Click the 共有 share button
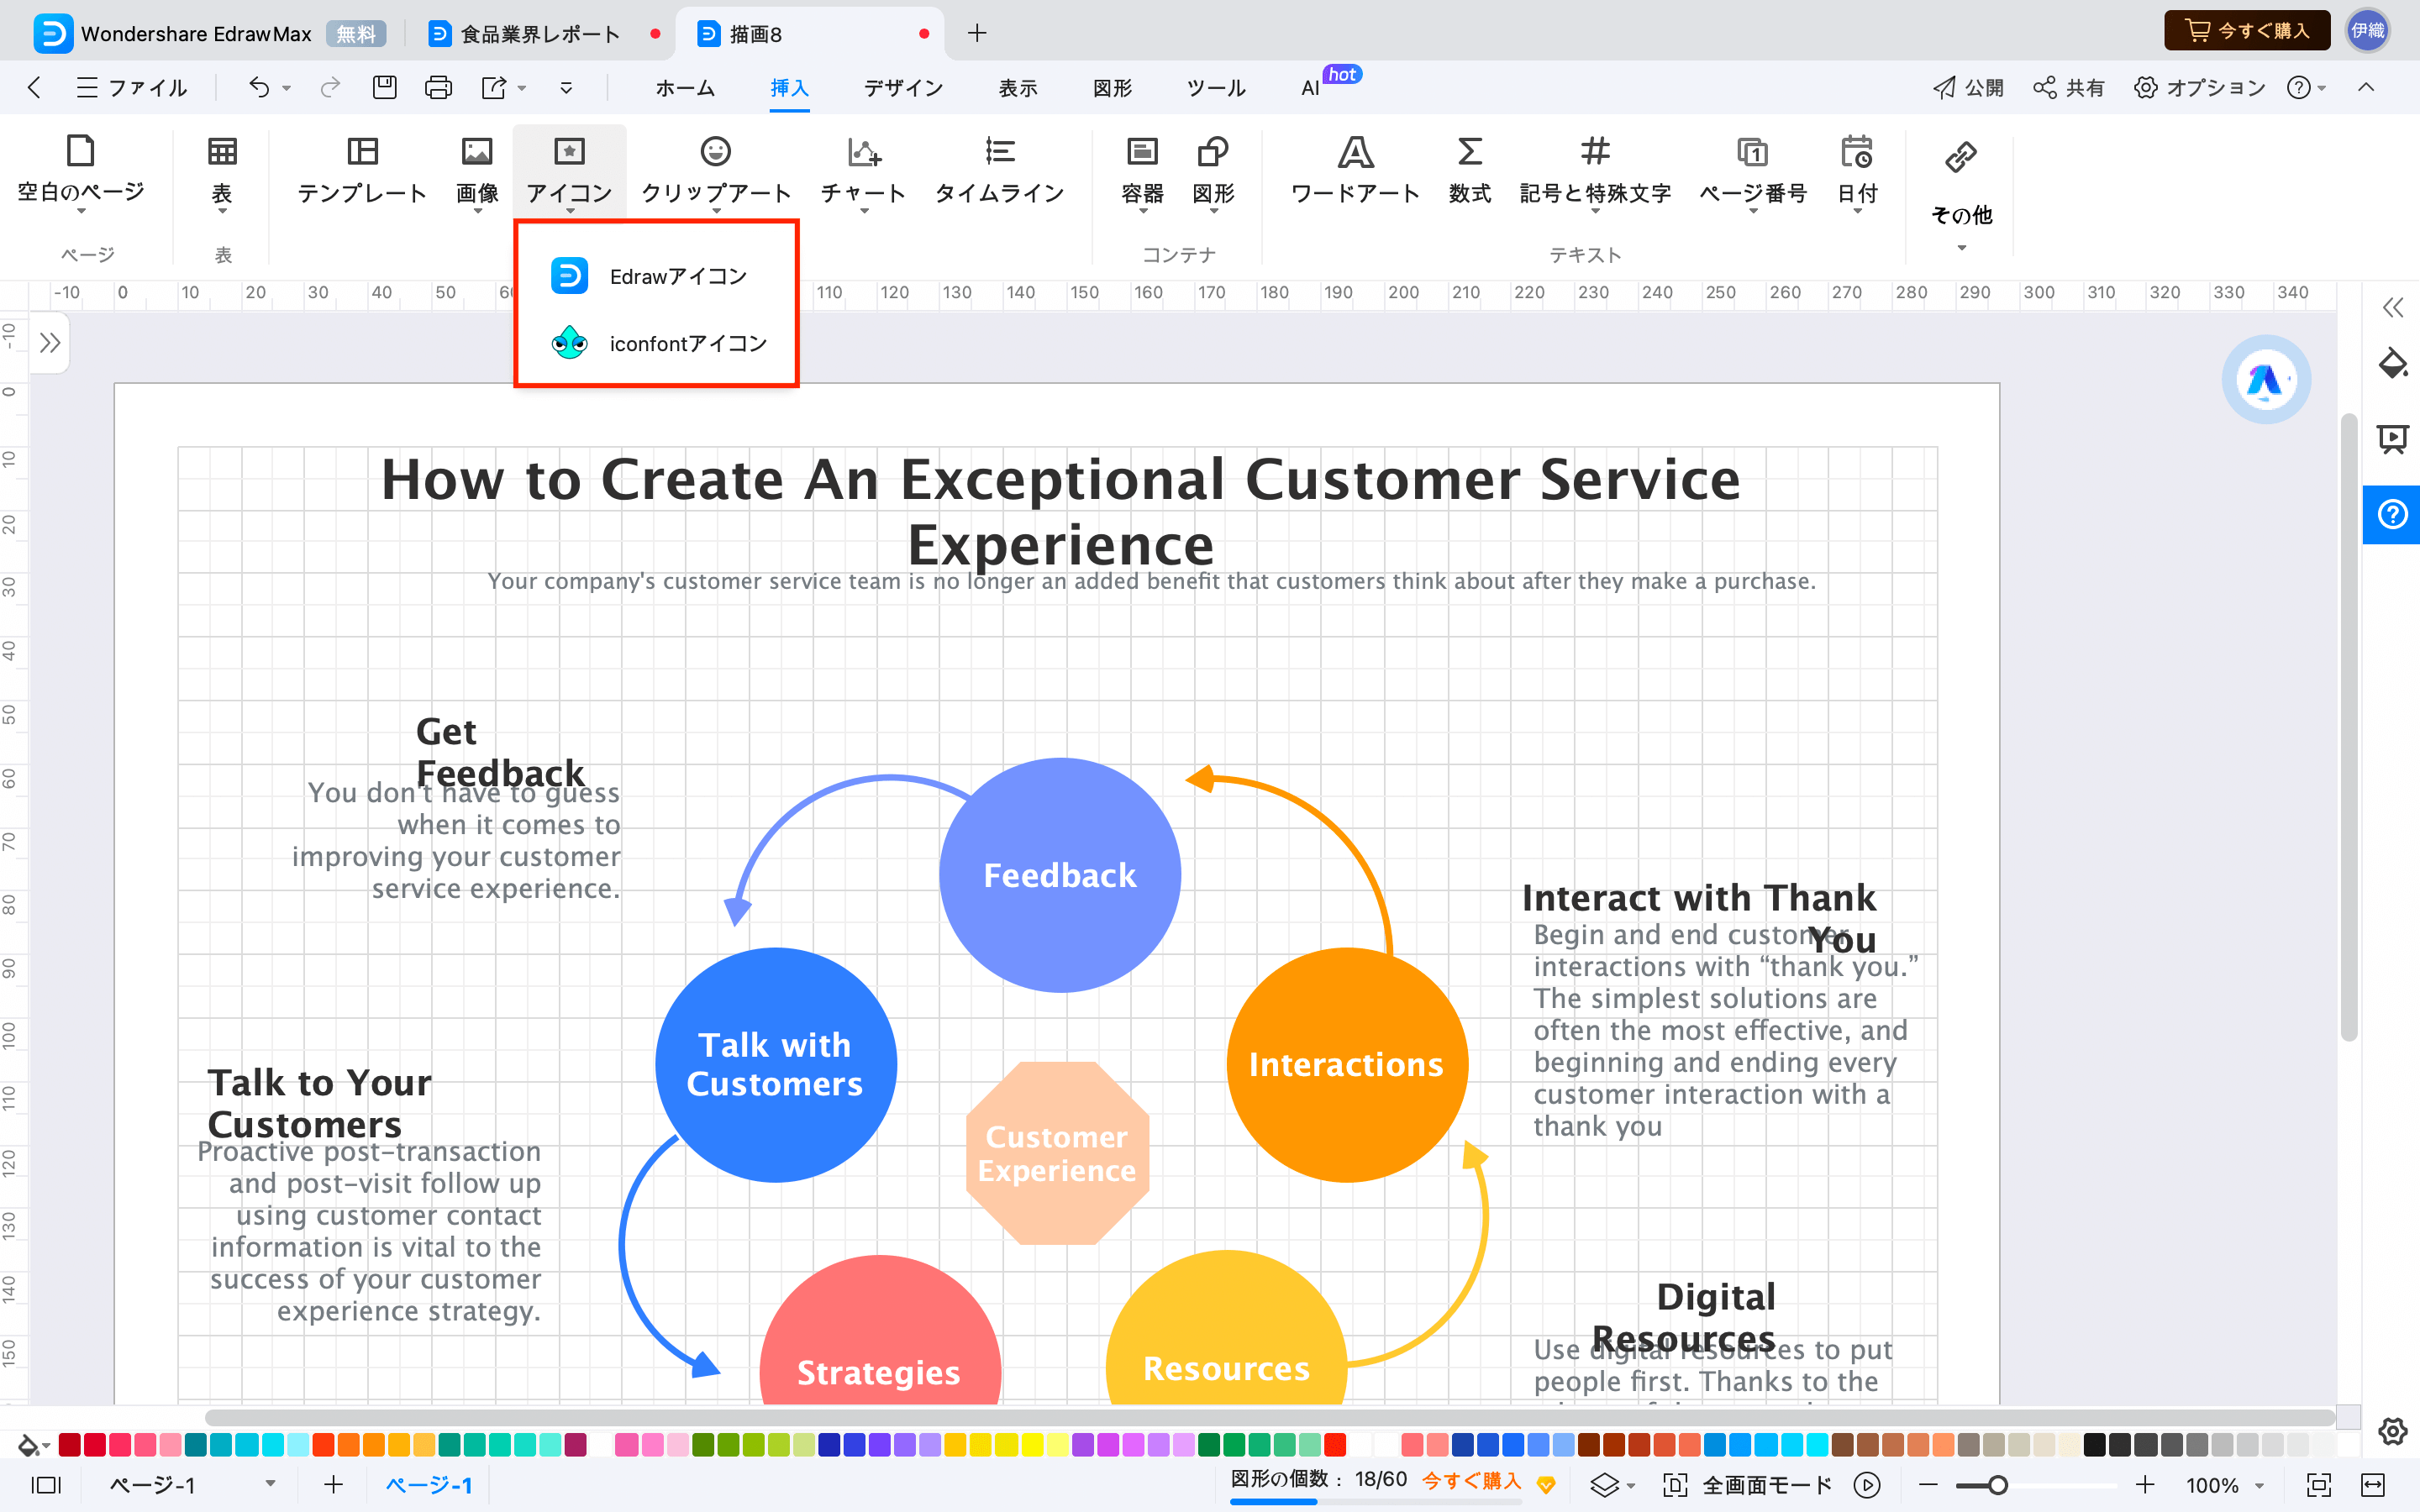This screenshot has width=2420, height=1512. coord(2069,88)
